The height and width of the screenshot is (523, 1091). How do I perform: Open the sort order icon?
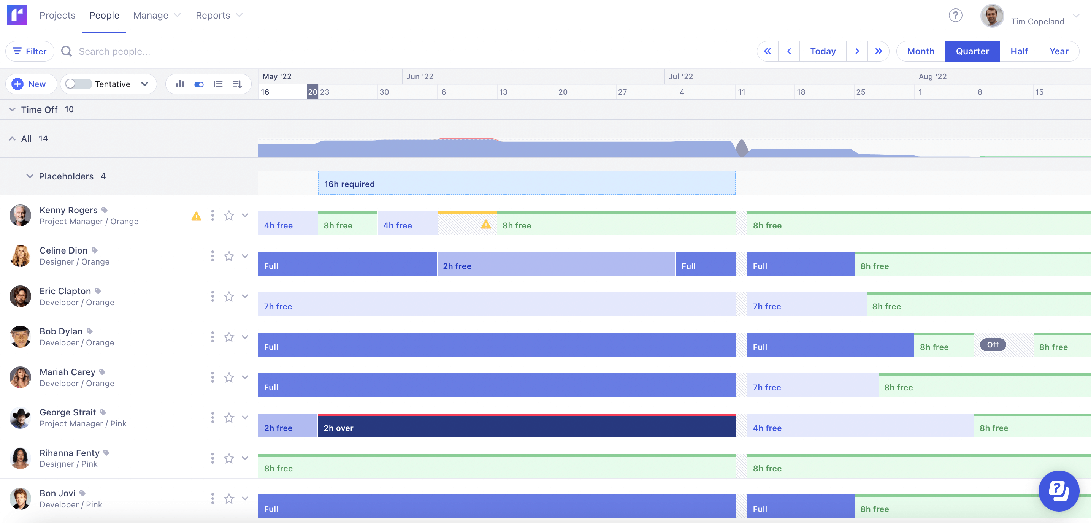point(237,84)
